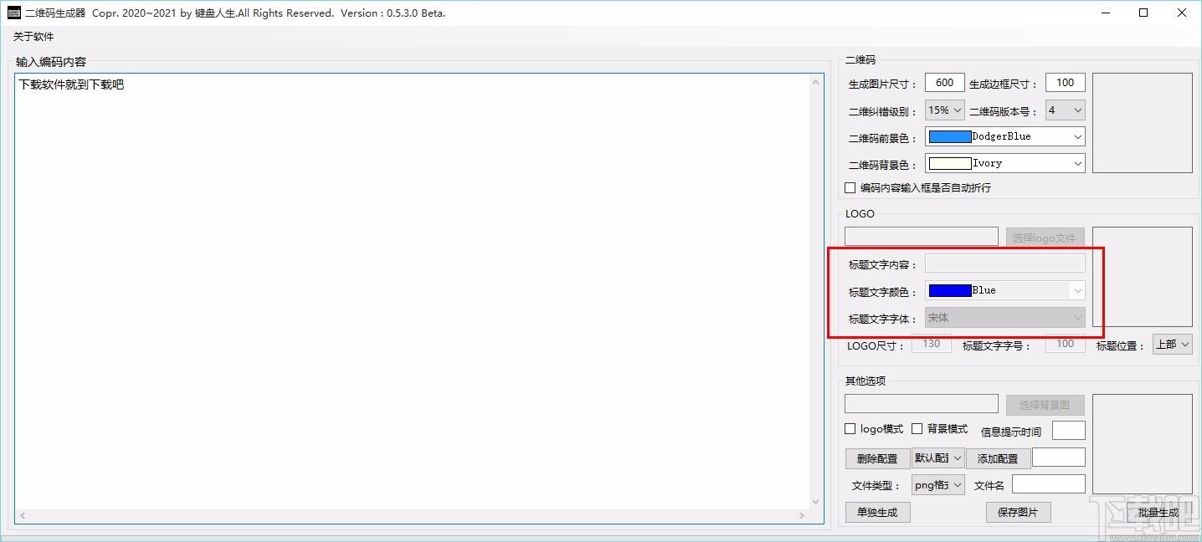Image resolution: width=1202 pixels, height=542 pixels.
Task: Expand the 标题位置 上部 dropdown
Action: (1173, 345)
